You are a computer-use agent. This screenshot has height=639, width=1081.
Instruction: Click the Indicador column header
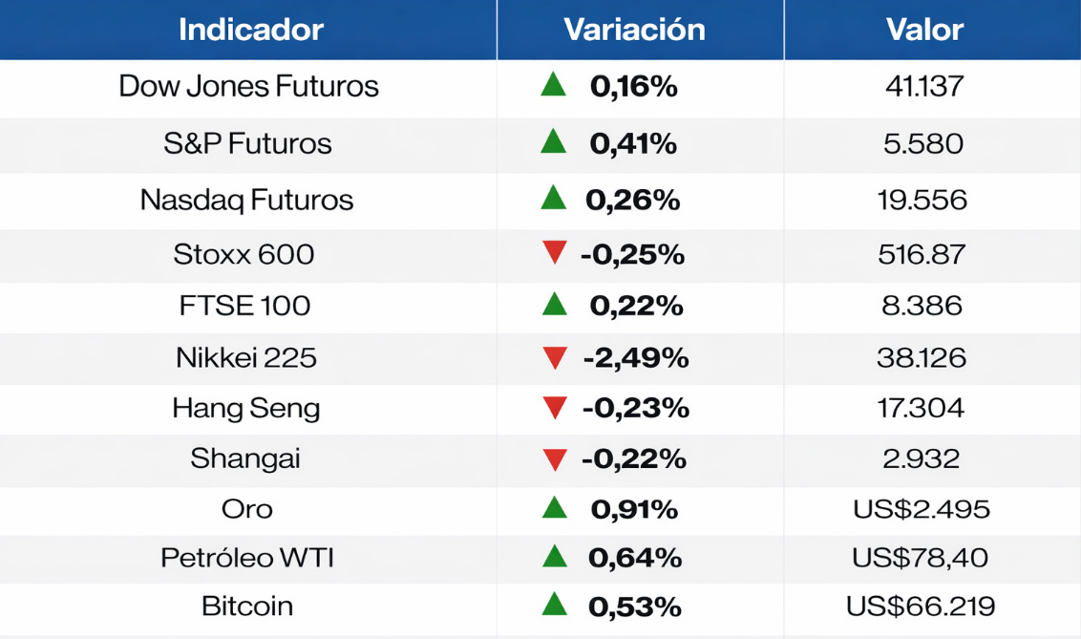click(x=251, y=30)
